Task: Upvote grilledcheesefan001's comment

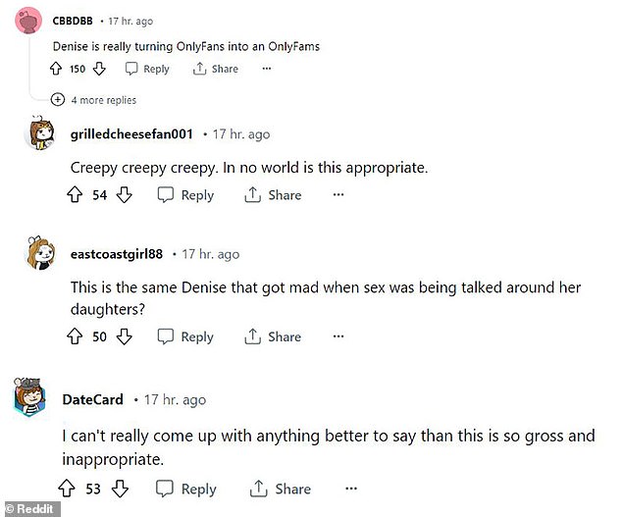Action: (75, 195)
